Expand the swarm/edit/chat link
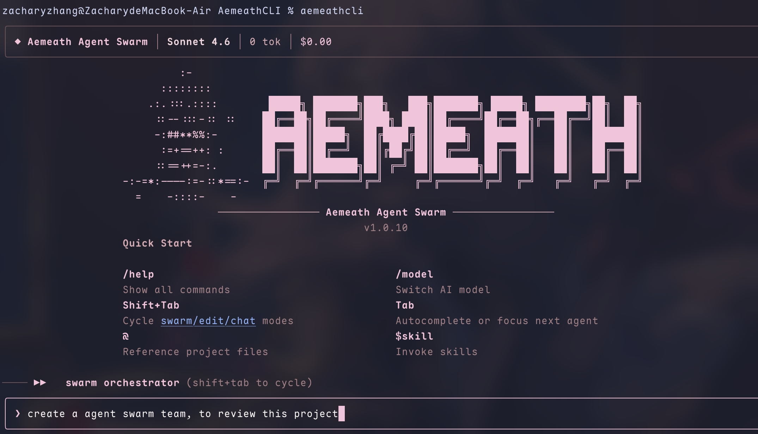Screen dimensions: 758x434 [208, 321]
